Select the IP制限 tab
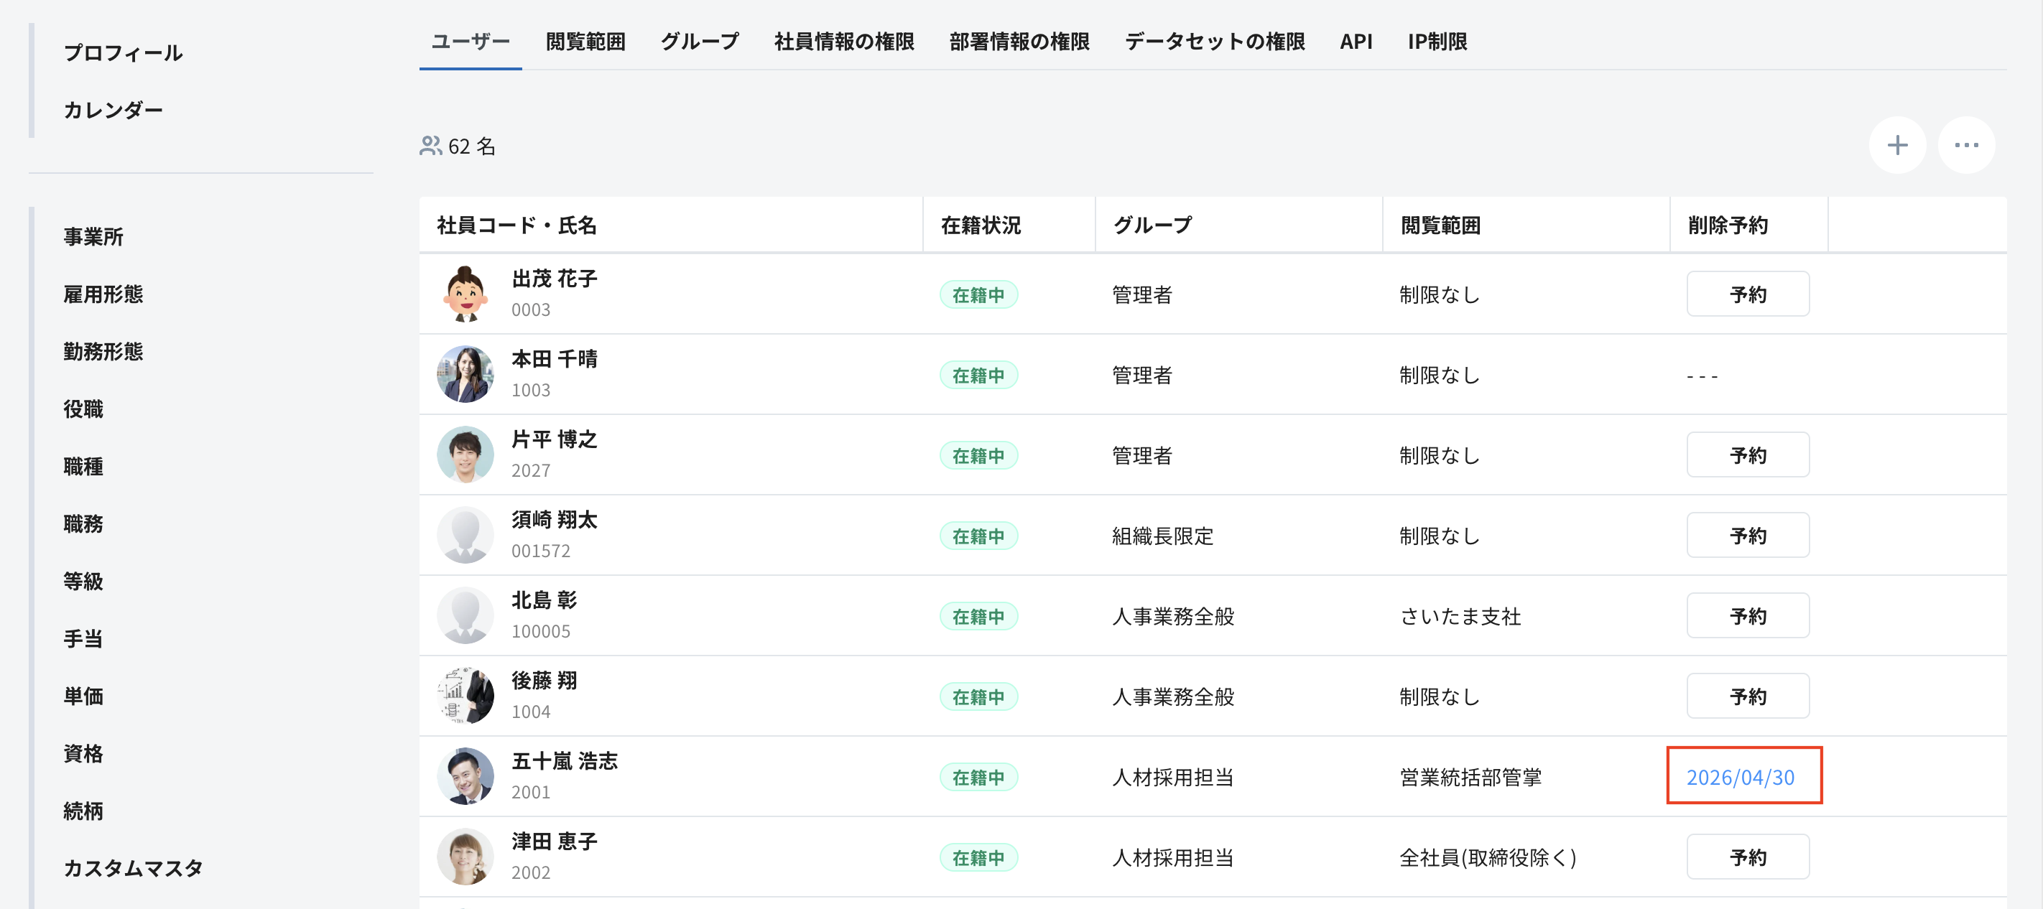2043x909 pixels. (x=1437, y=41)
